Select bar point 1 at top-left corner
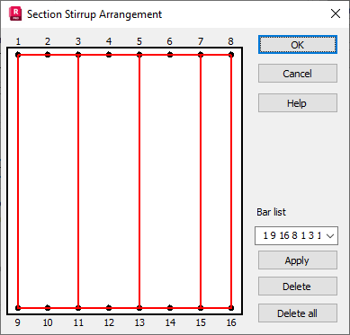The width and height of the screenshot is (350, 335). [x=18, y=55]
